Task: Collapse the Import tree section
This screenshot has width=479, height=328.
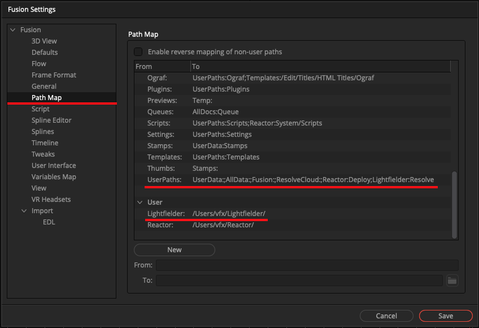Action: (x=24, y=211)
